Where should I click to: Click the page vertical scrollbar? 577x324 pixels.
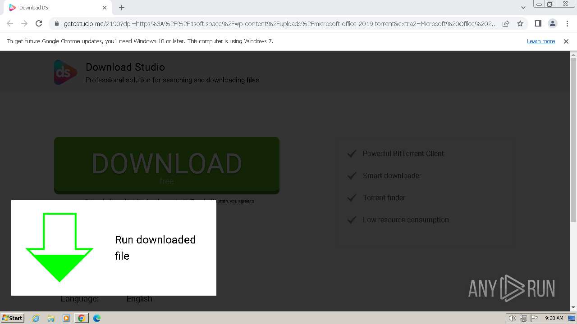[573, 139]
